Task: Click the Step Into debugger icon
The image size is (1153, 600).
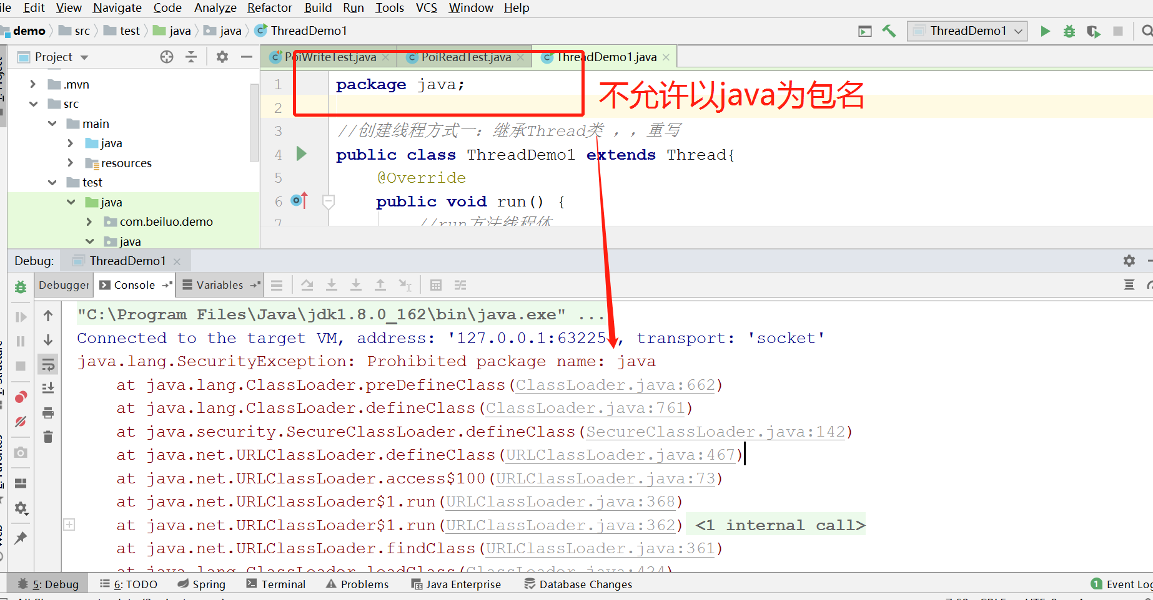Action: (332, 285)
